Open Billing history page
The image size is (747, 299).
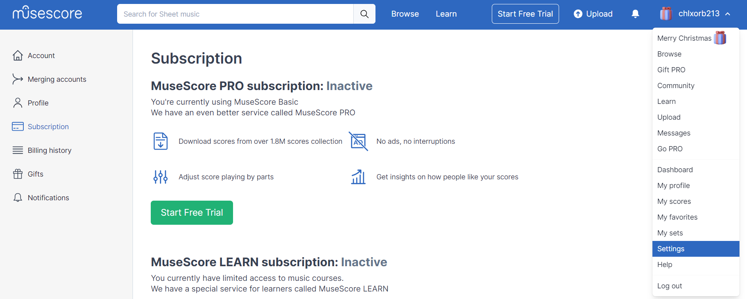point(49,150)
